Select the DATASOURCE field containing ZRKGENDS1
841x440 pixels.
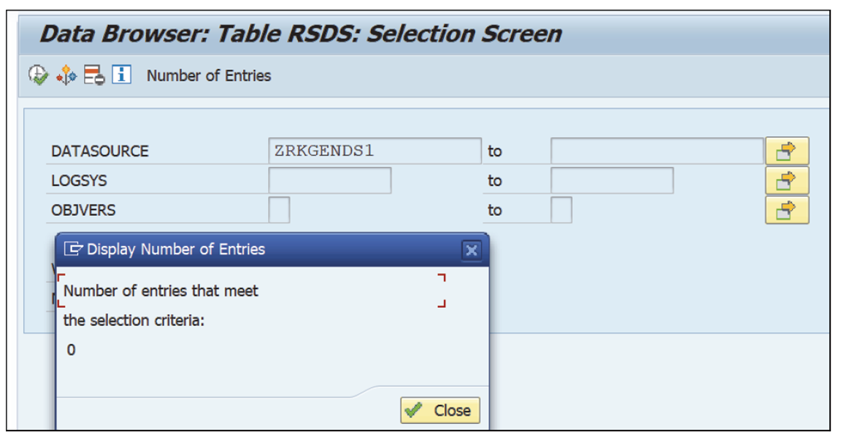pyautogui.click(x=365, y=151)
